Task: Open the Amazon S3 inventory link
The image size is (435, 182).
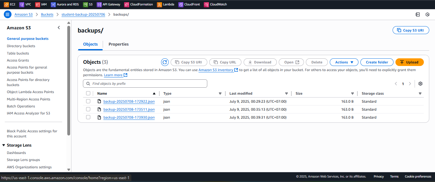Action: click(x=216, y=70)
